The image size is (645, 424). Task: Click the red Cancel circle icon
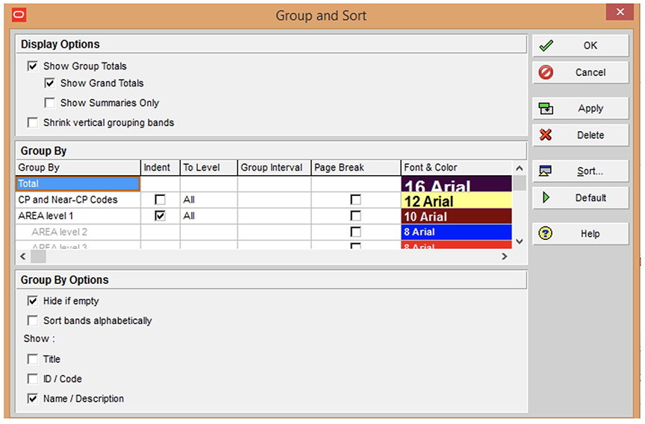(x=546, y=72)
